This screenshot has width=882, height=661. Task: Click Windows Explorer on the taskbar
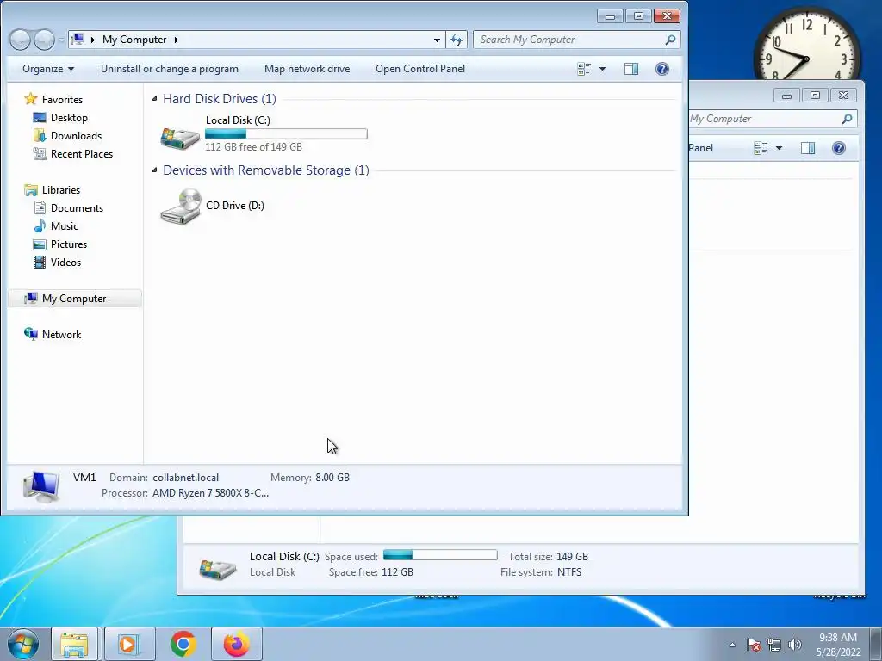[x=74, y=644]
